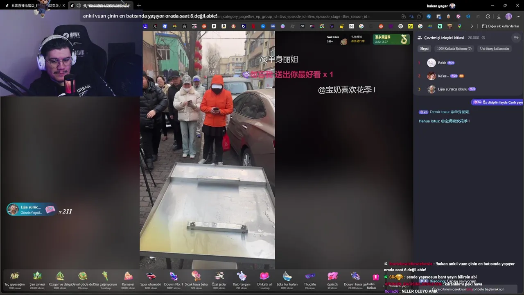Open browser downloads icon
The width and height of the screenshot is (524, 295).
coord(499,16)
